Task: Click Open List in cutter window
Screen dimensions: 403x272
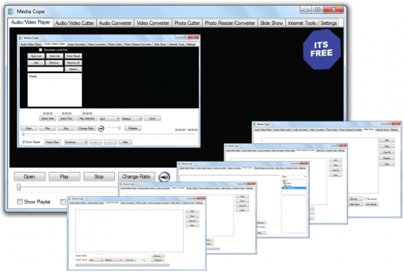Action: coord(36,56)
